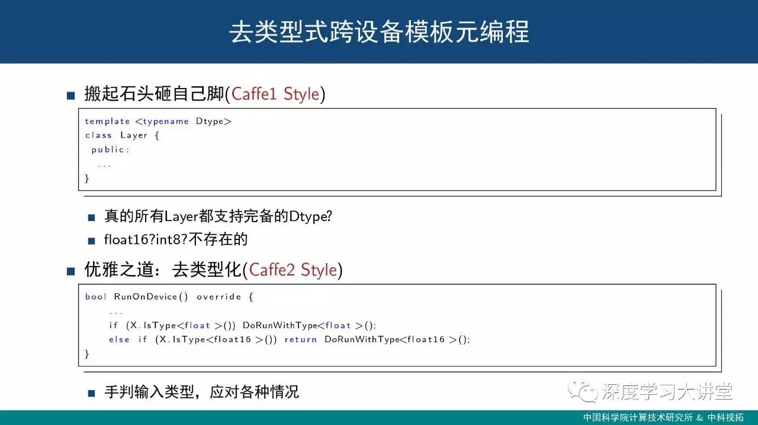This screenshot has width=758, height=425.
Task: Click the bullet text 真的所有Layer都支持完备的Dtype?
Action: 219,216
